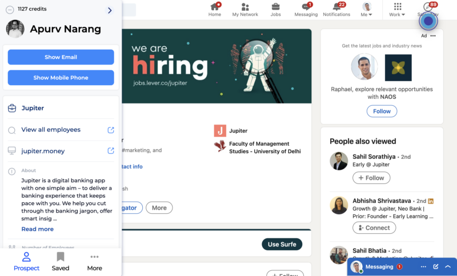Click the Use Surfe button
Image resolution: width=457 pixels, height=276 pixels.
282,244
